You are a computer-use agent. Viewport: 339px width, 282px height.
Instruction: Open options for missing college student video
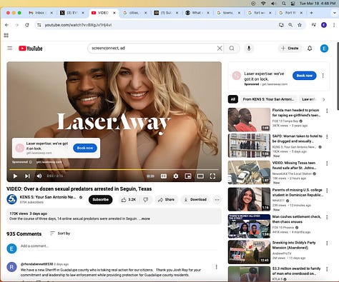[x=327, y=191]
